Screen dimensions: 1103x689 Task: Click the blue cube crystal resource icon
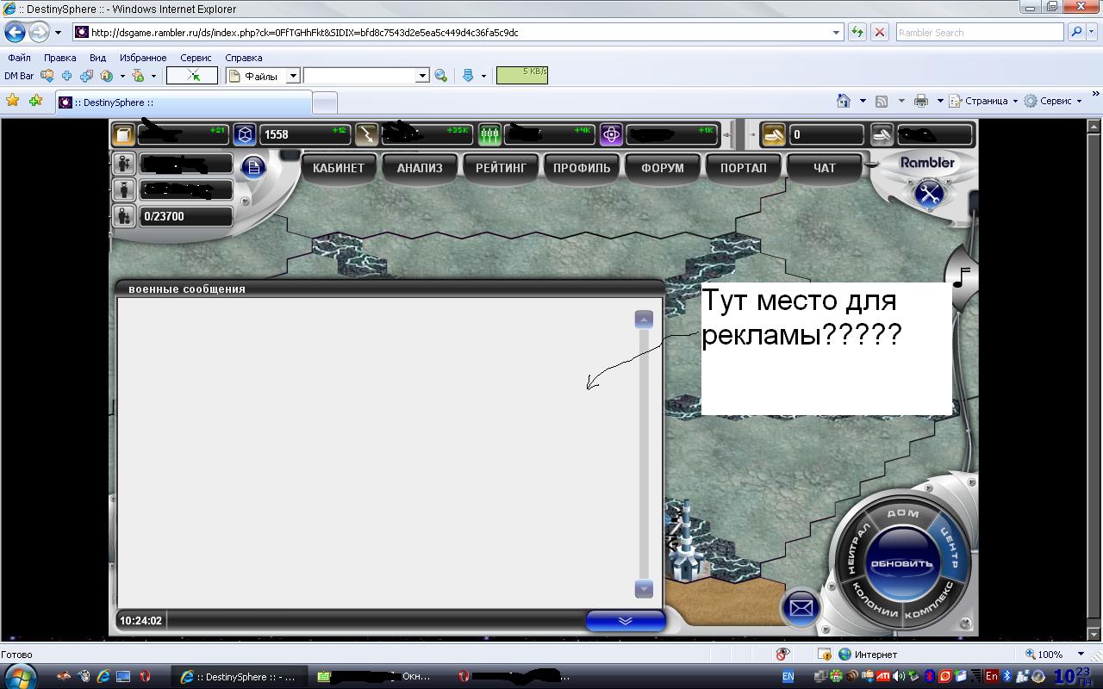(245, 134)
